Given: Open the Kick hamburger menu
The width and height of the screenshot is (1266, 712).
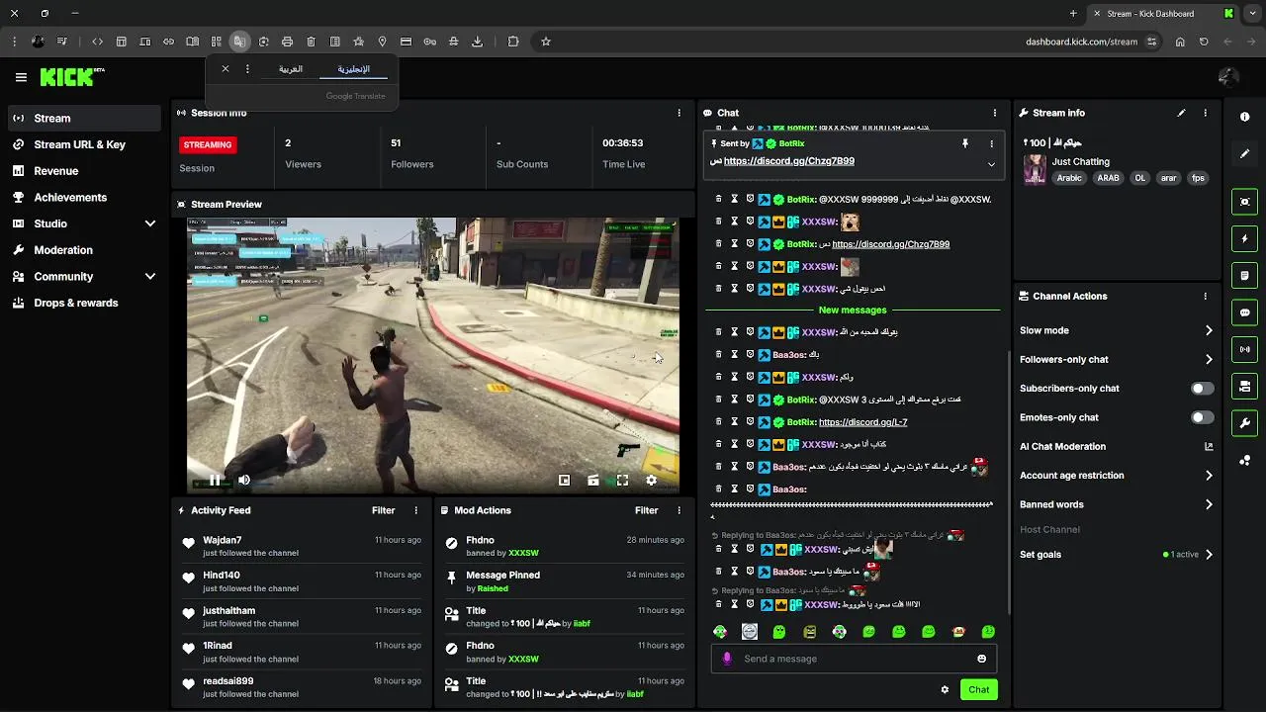Looking at the screenshot, I should coord(21,77).
